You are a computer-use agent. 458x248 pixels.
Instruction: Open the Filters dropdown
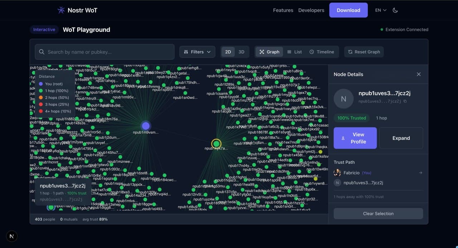[x=197, y=52]
